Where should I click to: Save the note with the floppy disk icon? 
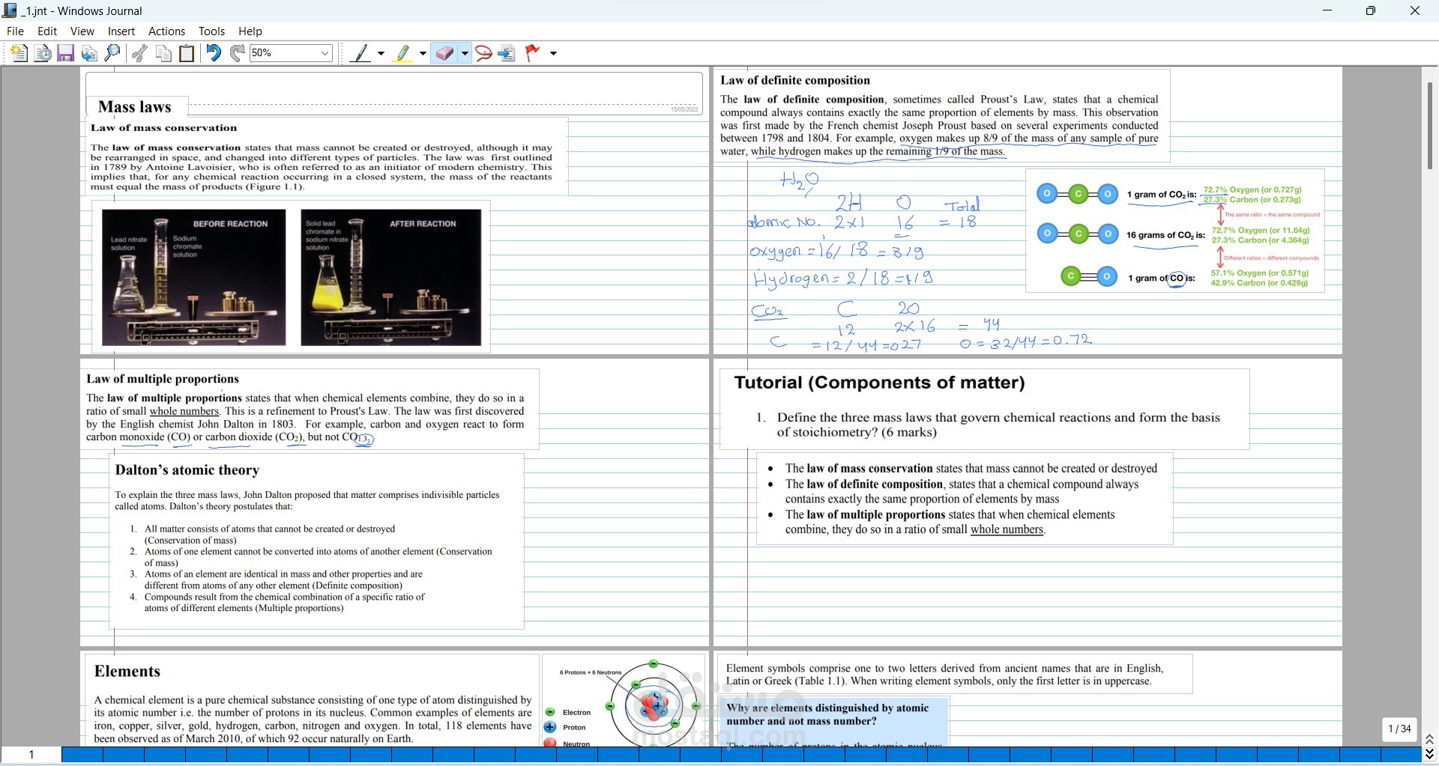[66, 53]
